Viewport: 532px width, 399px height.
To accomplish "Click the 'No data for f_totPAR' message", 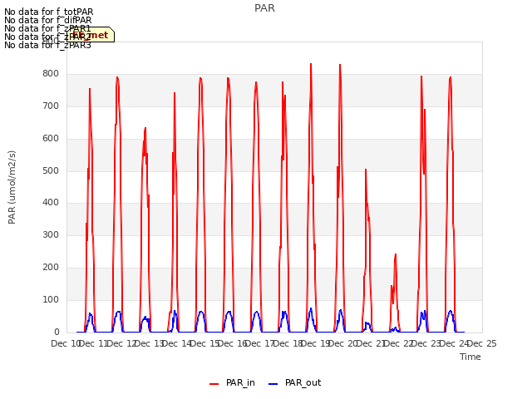I will pos(49,12).
